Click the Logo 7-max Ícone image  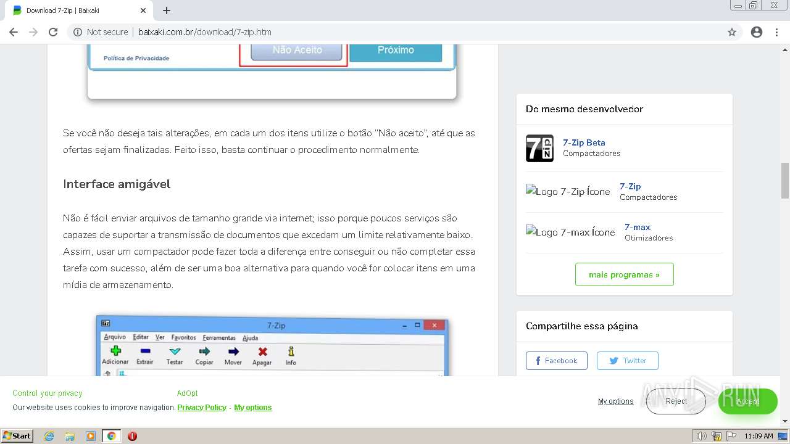click(x=570, y=232)
